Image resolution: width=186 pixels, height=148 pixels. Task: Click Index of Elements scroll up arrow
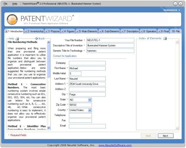click(177, 42)
